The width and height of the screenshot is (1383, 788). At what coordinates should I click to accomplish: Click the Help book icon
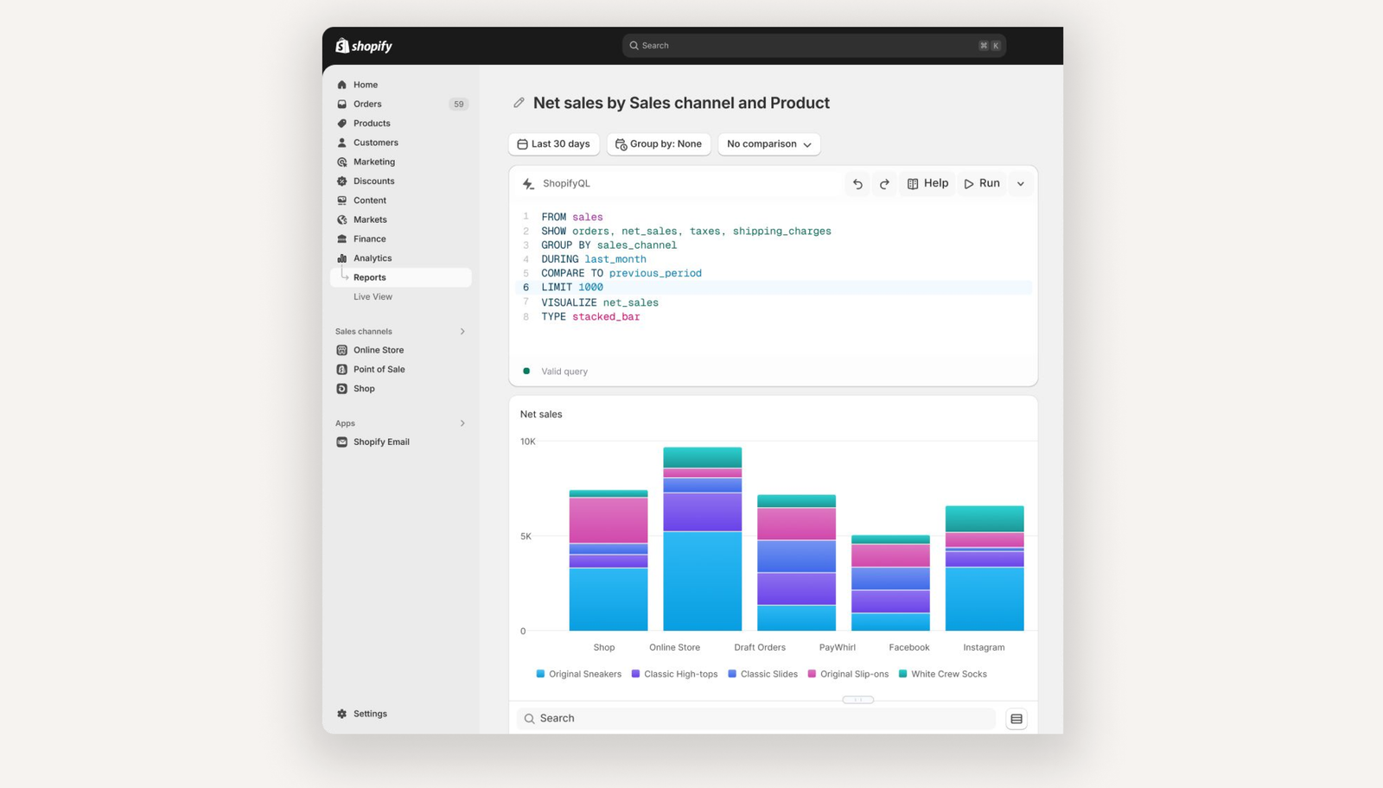(913, 183)
